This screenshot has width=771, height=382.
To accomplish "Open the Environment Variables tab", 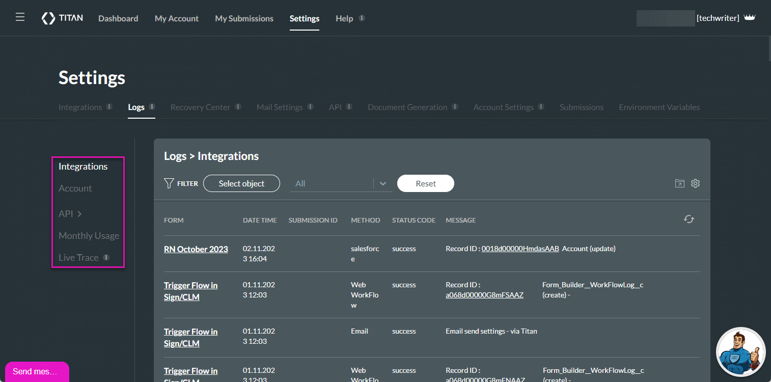I will (x=659, y=107).
